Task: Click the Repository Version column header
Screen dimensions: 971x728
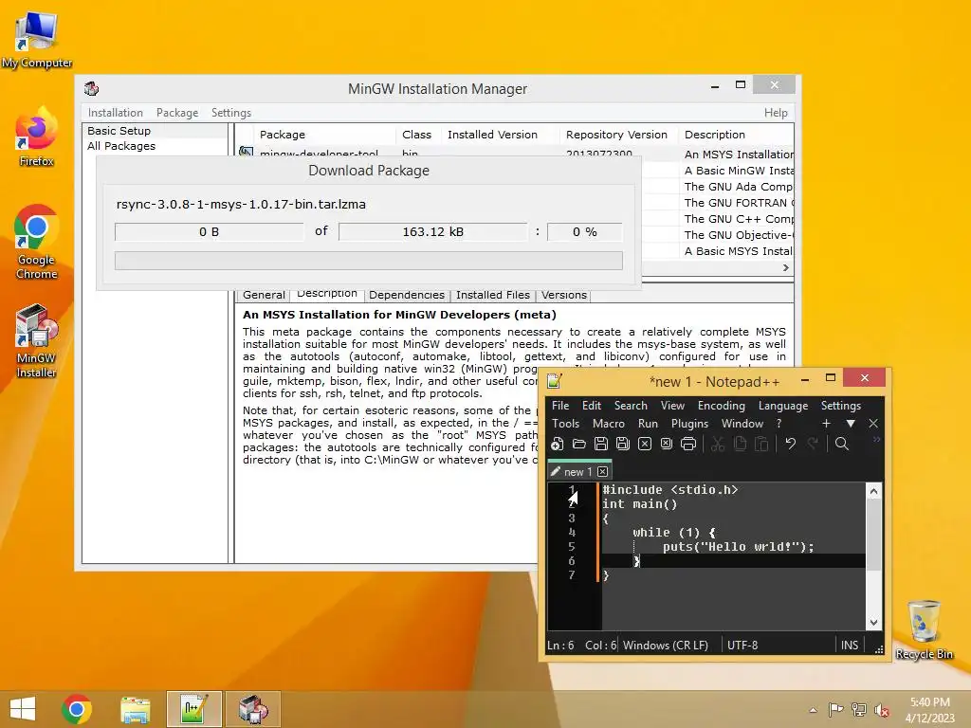Action: (616, 135)
